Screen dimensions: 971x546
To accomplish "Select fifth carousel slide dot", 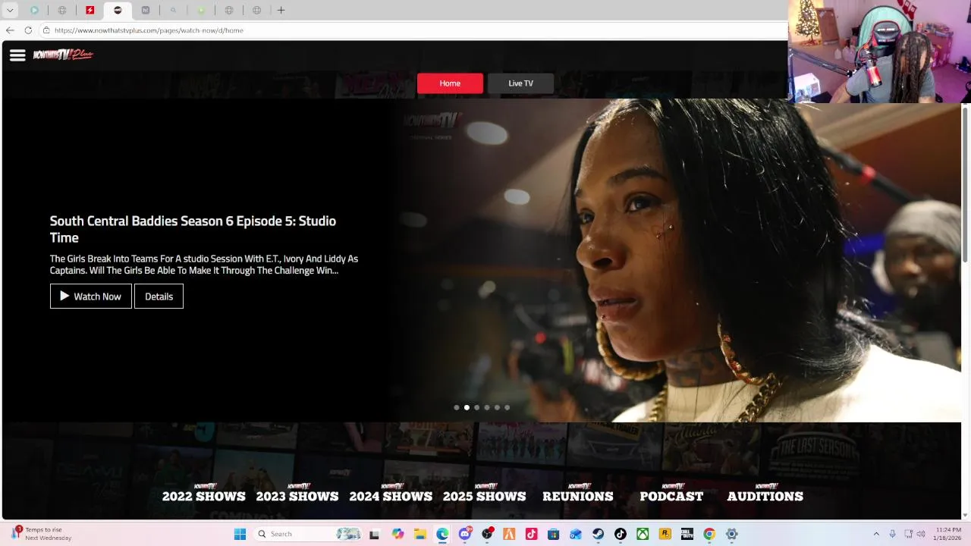I will [497, 407].
